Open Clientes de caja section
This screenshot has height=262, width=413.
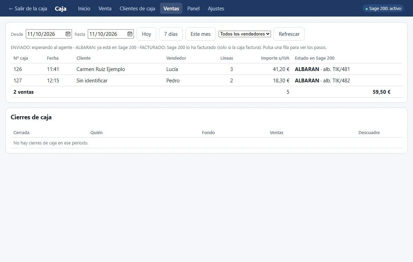coord(137,8)
